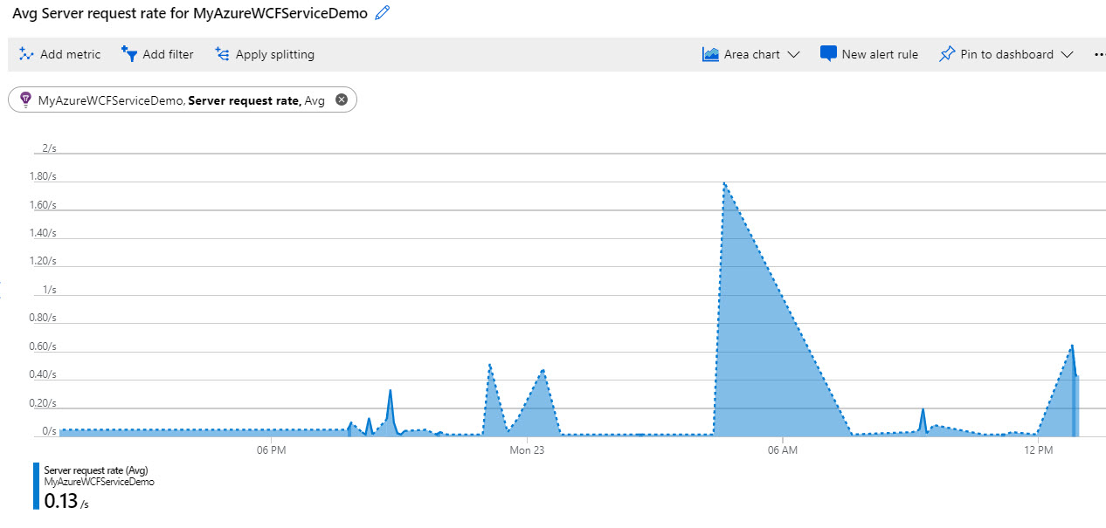Open the MyAzureWCFServiceDemo metric pill
1106x528 pixels.
pyautogui.click(x=183, y=100)
